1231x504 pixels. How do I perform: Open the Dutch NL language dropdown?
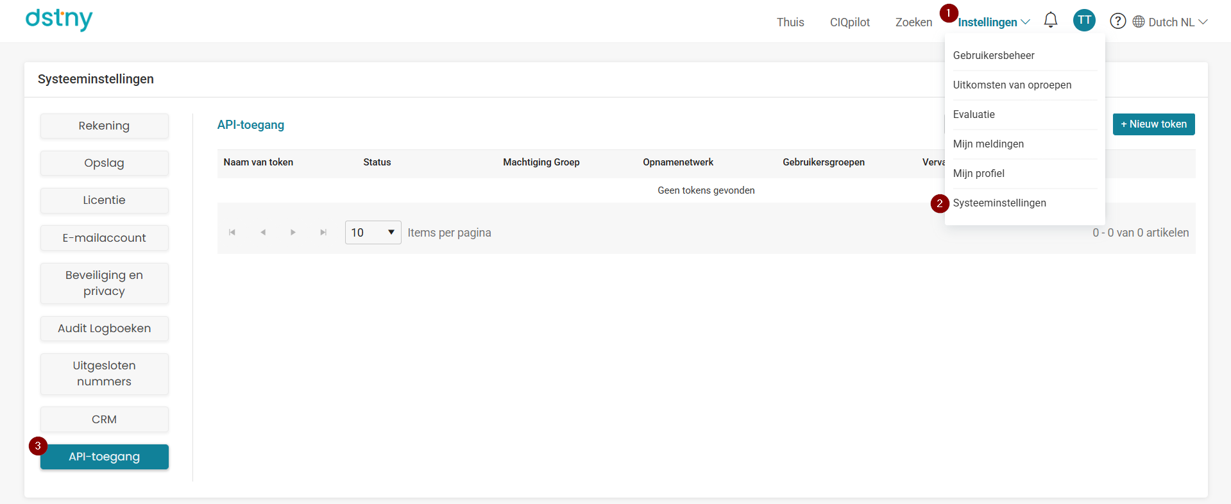click(1178, 22)
